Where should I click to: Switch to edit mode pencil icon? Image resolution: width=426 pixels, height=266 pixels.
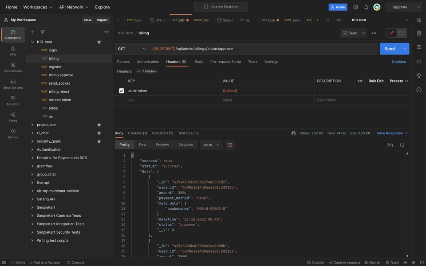click(x=391, y=33)
